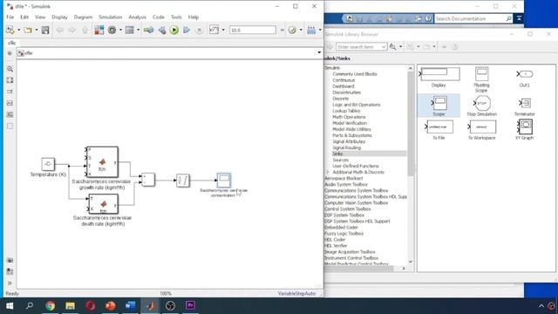Open Windows Start menu
This screenshot has width=558, height=314.
click(10, 306)
